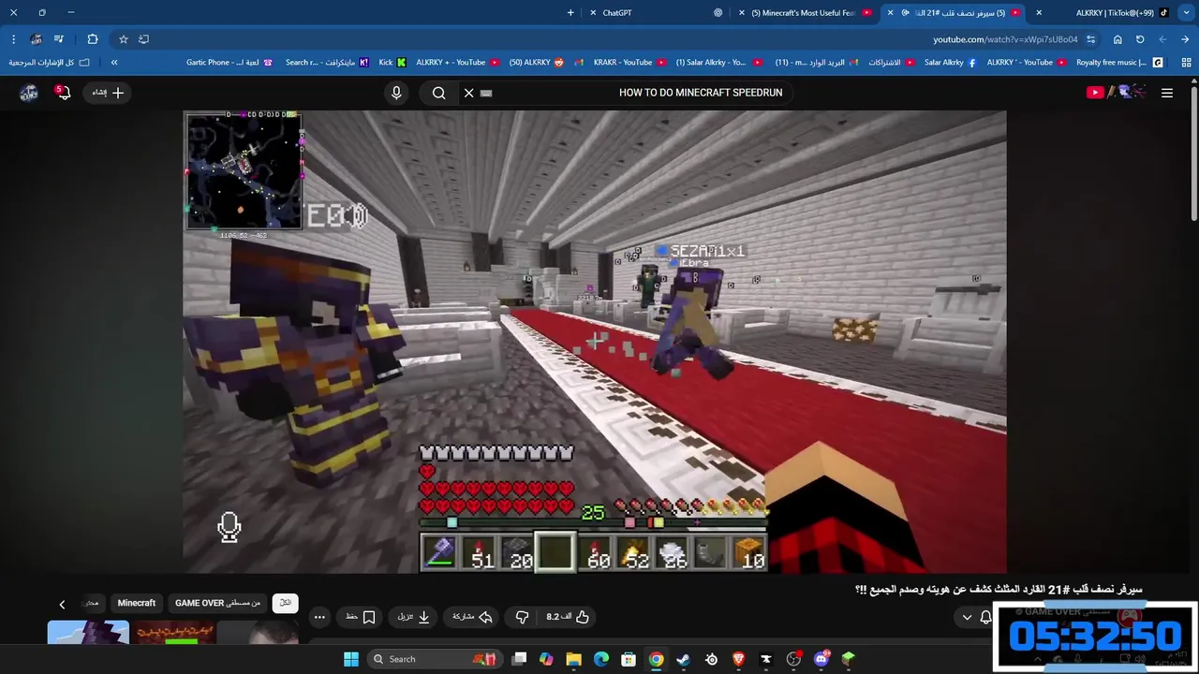Screen dimensions: 1199x674
Task: Click the Create (إنشاء) button
Action: [x=108, y=93]
